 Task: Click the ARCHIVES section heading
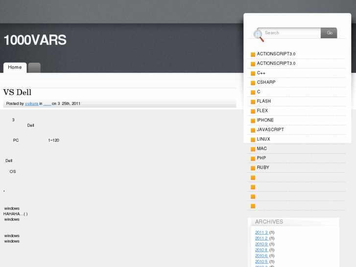pos(269,222)
